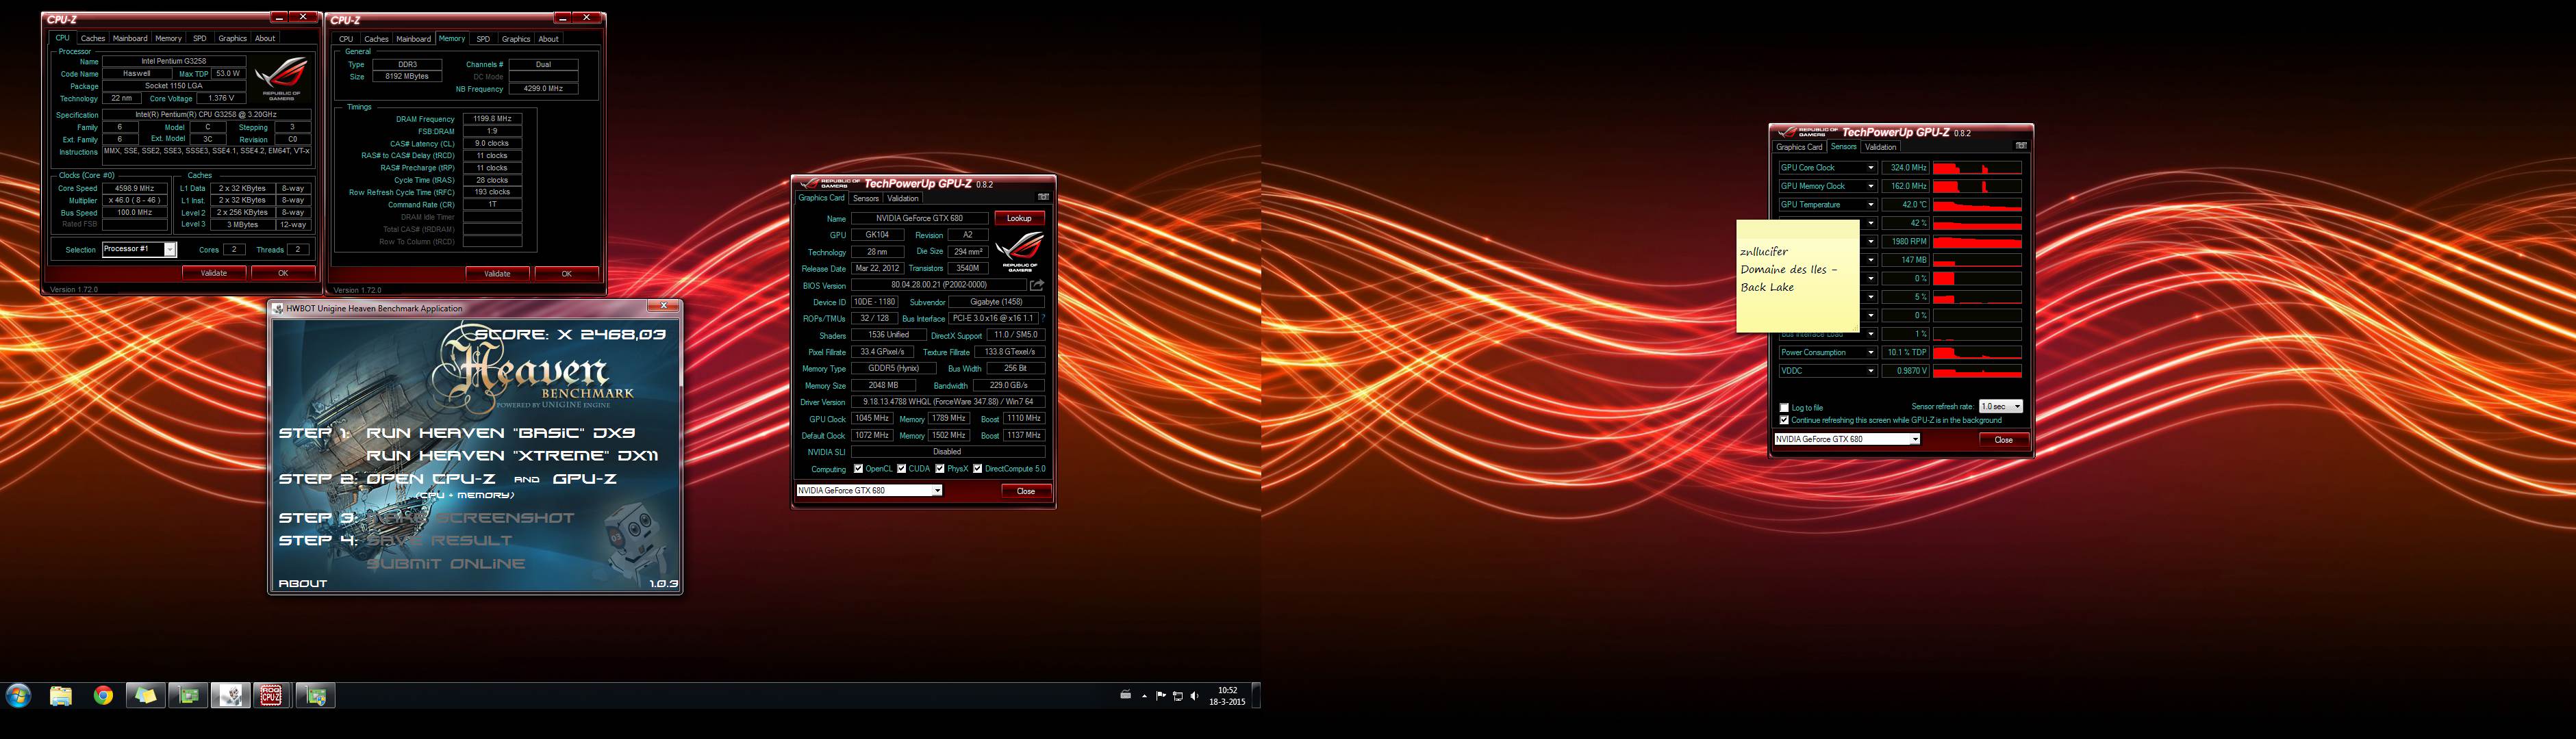
Task: Show hidden tray icons arrow
Action: point(1144,696)
